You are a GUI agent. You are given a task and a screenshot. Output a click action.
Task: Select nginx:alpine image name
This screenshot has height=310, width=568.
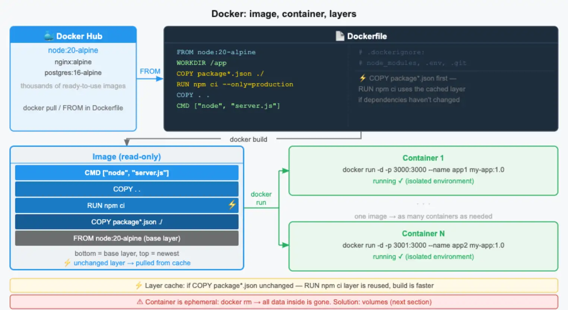(x=73, y=62)
